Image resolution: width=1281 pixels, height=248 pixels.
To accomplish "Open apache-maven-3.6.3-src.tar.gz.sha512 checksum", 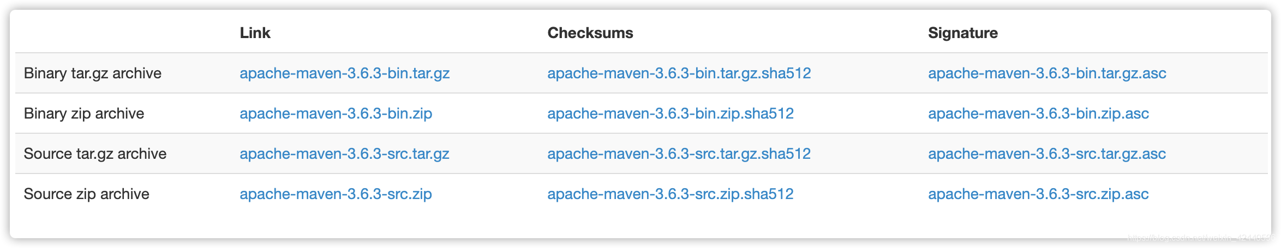I will click(x=679, y=154).
